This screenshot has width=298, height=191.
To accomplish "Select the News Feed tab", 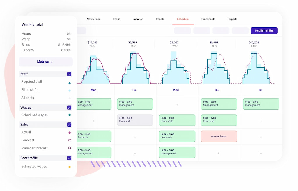I will [93, 19].
